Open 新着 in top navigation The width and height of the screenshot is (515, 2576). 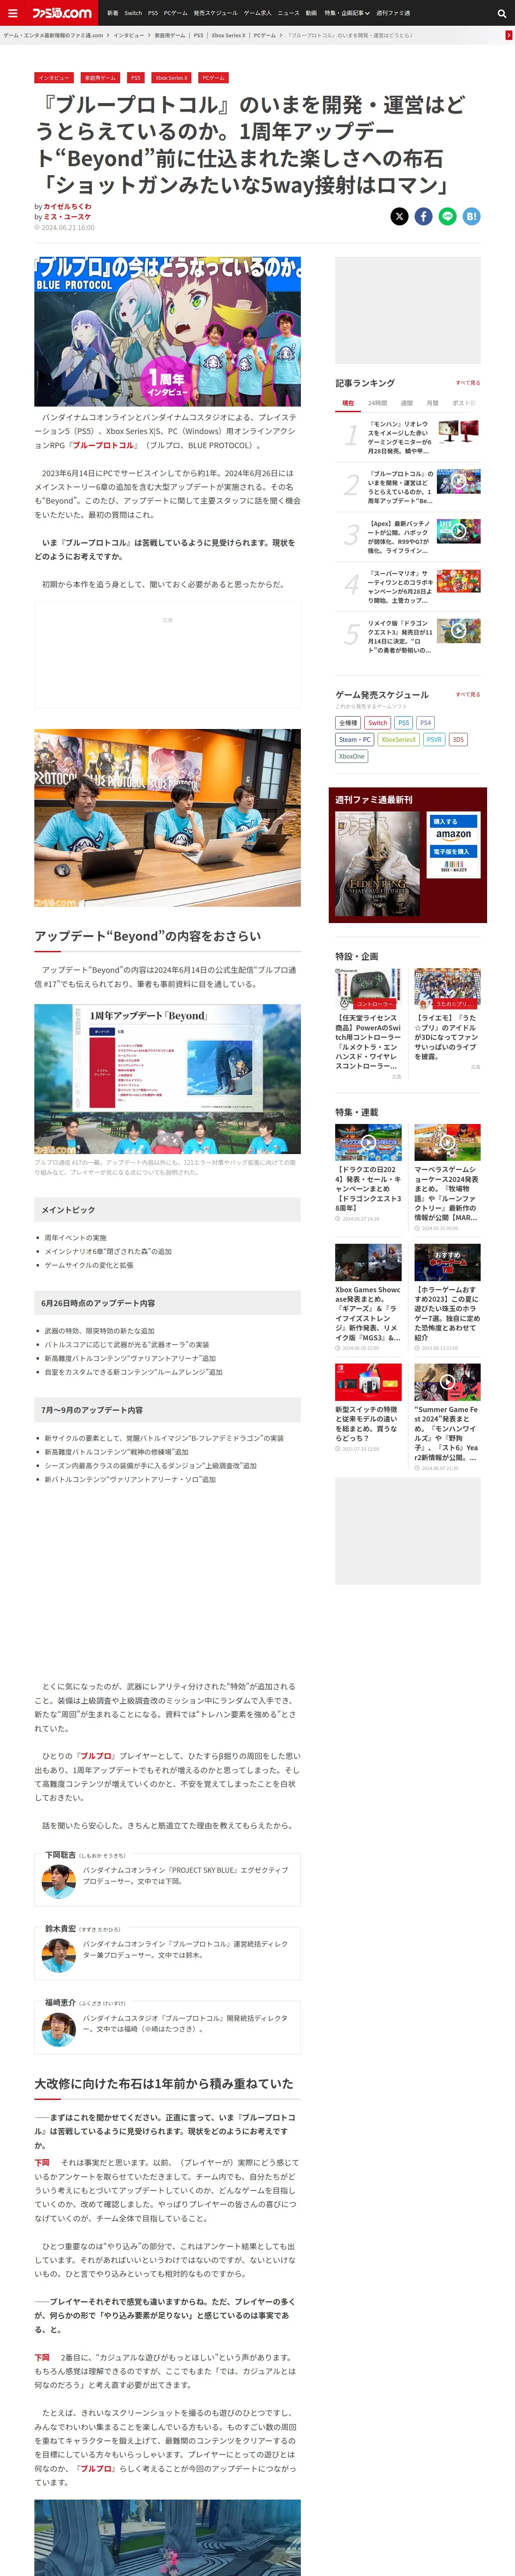[x=113, y=13]
